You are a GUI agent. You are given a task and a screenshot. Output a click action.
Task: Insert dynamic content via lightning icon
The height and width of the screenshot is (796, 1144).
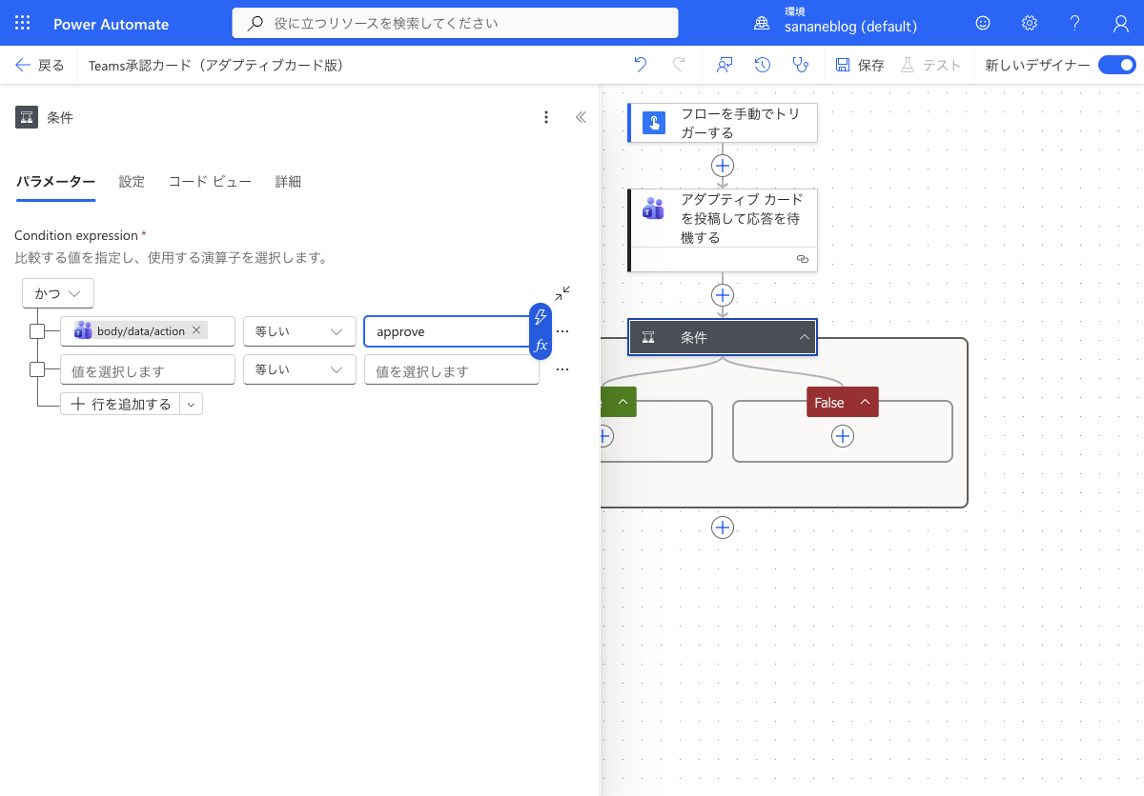541,317
